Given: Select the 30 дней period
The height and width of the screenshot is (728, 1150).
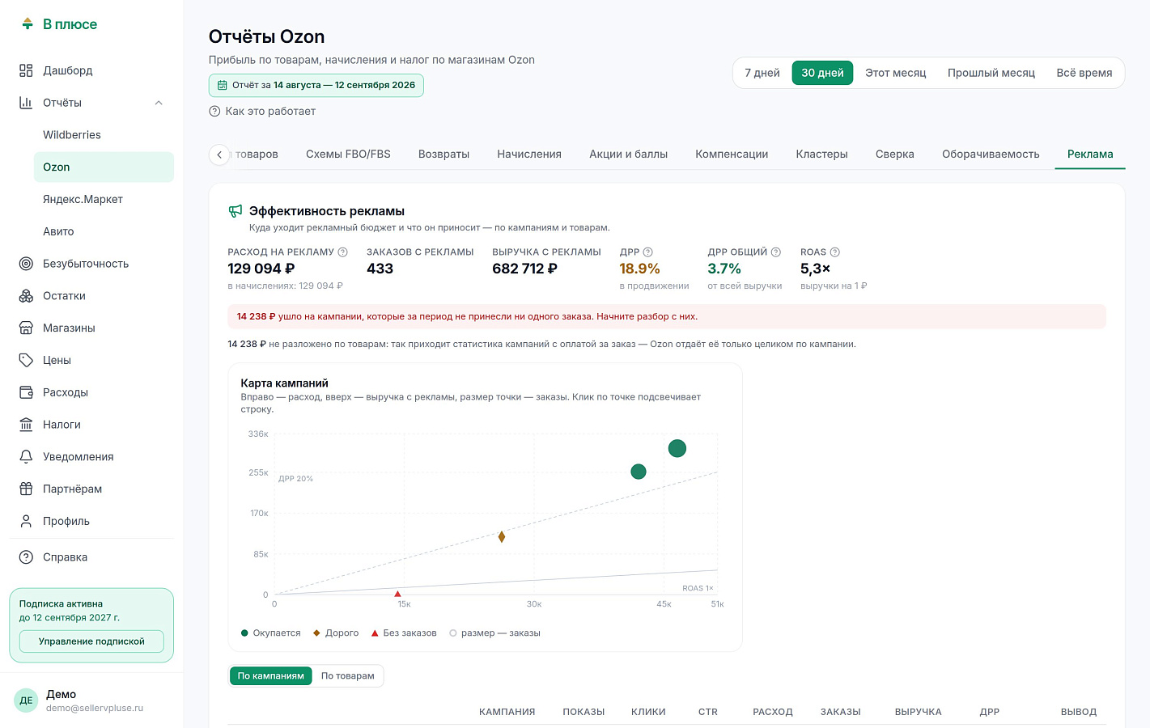Looking at the screenshot, I should click(x=822, y=73).
